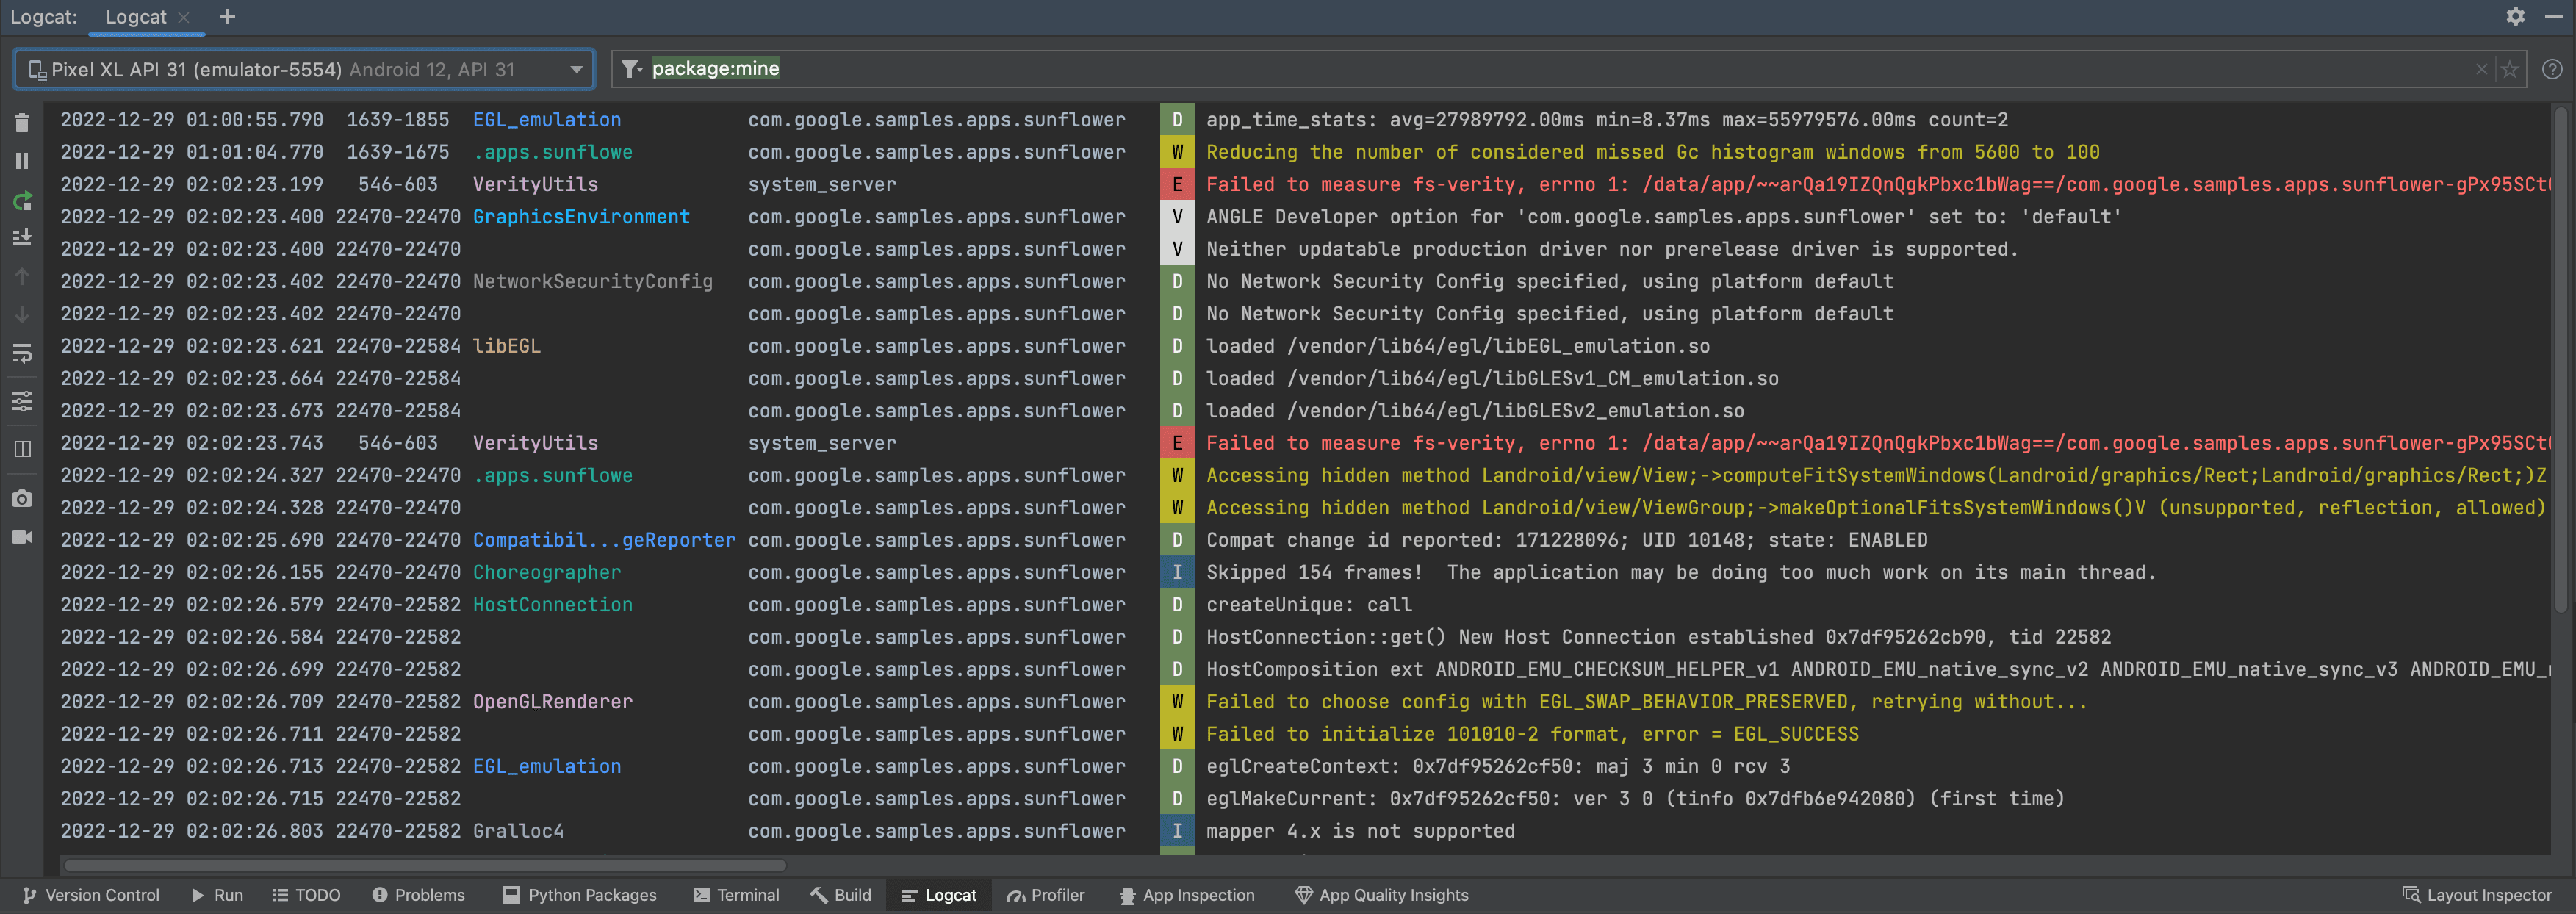Toggle soft-wrap of log lines
The image size is (2576, 914).
coord(22,354)
